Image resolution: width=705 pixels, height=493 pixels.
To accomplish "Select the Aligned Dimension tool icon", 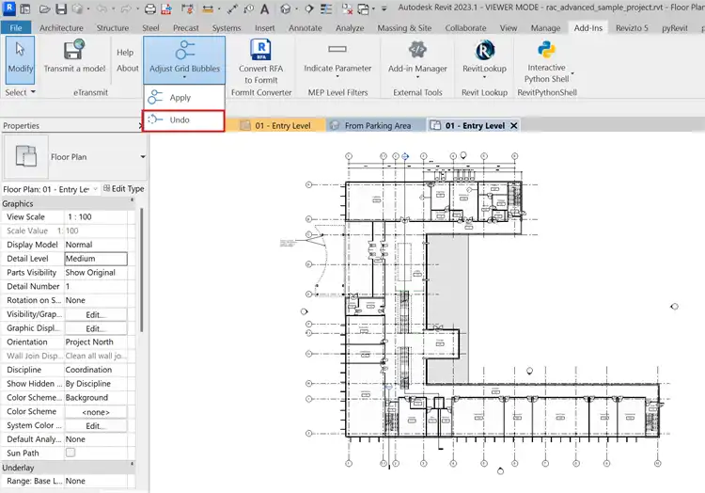I will click(x=208, y=8).
